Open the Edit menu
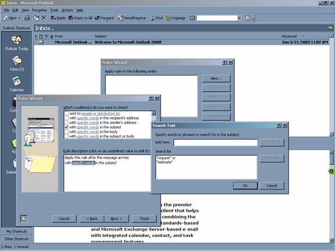This screenshot has height=251, width=335. click(x=15, y=10)
